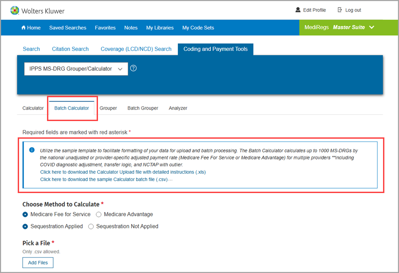Switch to the Calculator sub-tab
The image size is (399, 273).
tap(33, 108)
